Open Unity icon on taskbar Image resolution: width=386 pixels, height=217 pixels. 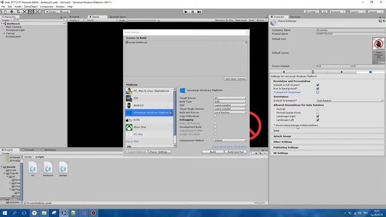pos(64,213)
